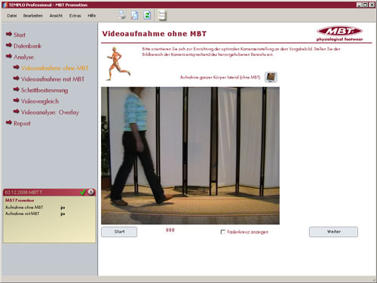The image size is (377, 283).
Task: Click the ??? counter text below video
Action: tap(170, 230)
